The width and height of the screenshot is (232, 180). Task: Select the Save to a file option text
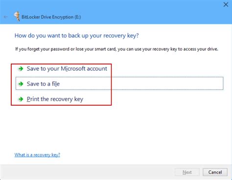(x=43, y=84)
